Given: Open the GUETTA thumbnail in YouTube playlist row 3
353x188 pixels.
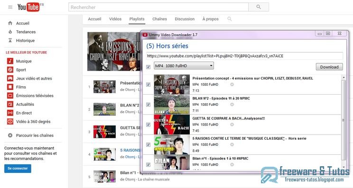Looking at the screenshot, I should (104, 132).
